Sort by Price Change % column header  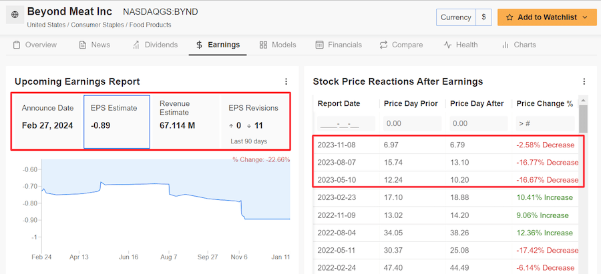545,104
